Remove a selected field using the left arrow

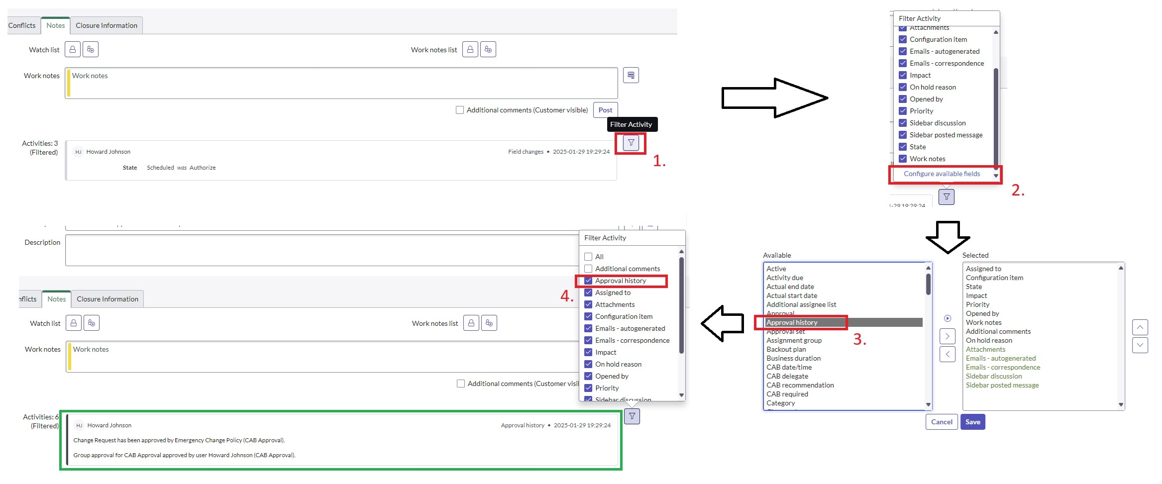click(x=948, y=354)
